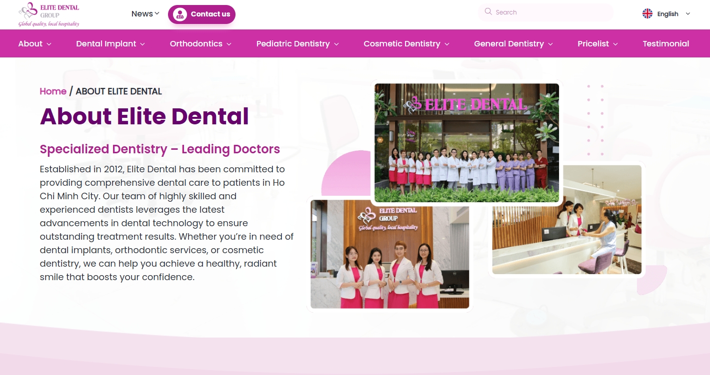Click the UK flag language icon
The image size is (710, 375).
pyautogui.click(x=647, y=13)
